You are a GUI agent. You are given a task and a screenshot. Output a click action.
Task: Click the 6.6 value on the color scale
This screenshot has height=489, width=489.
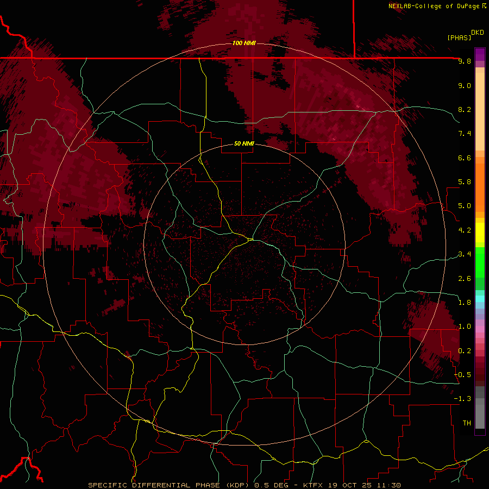click(x=465, y=158)
